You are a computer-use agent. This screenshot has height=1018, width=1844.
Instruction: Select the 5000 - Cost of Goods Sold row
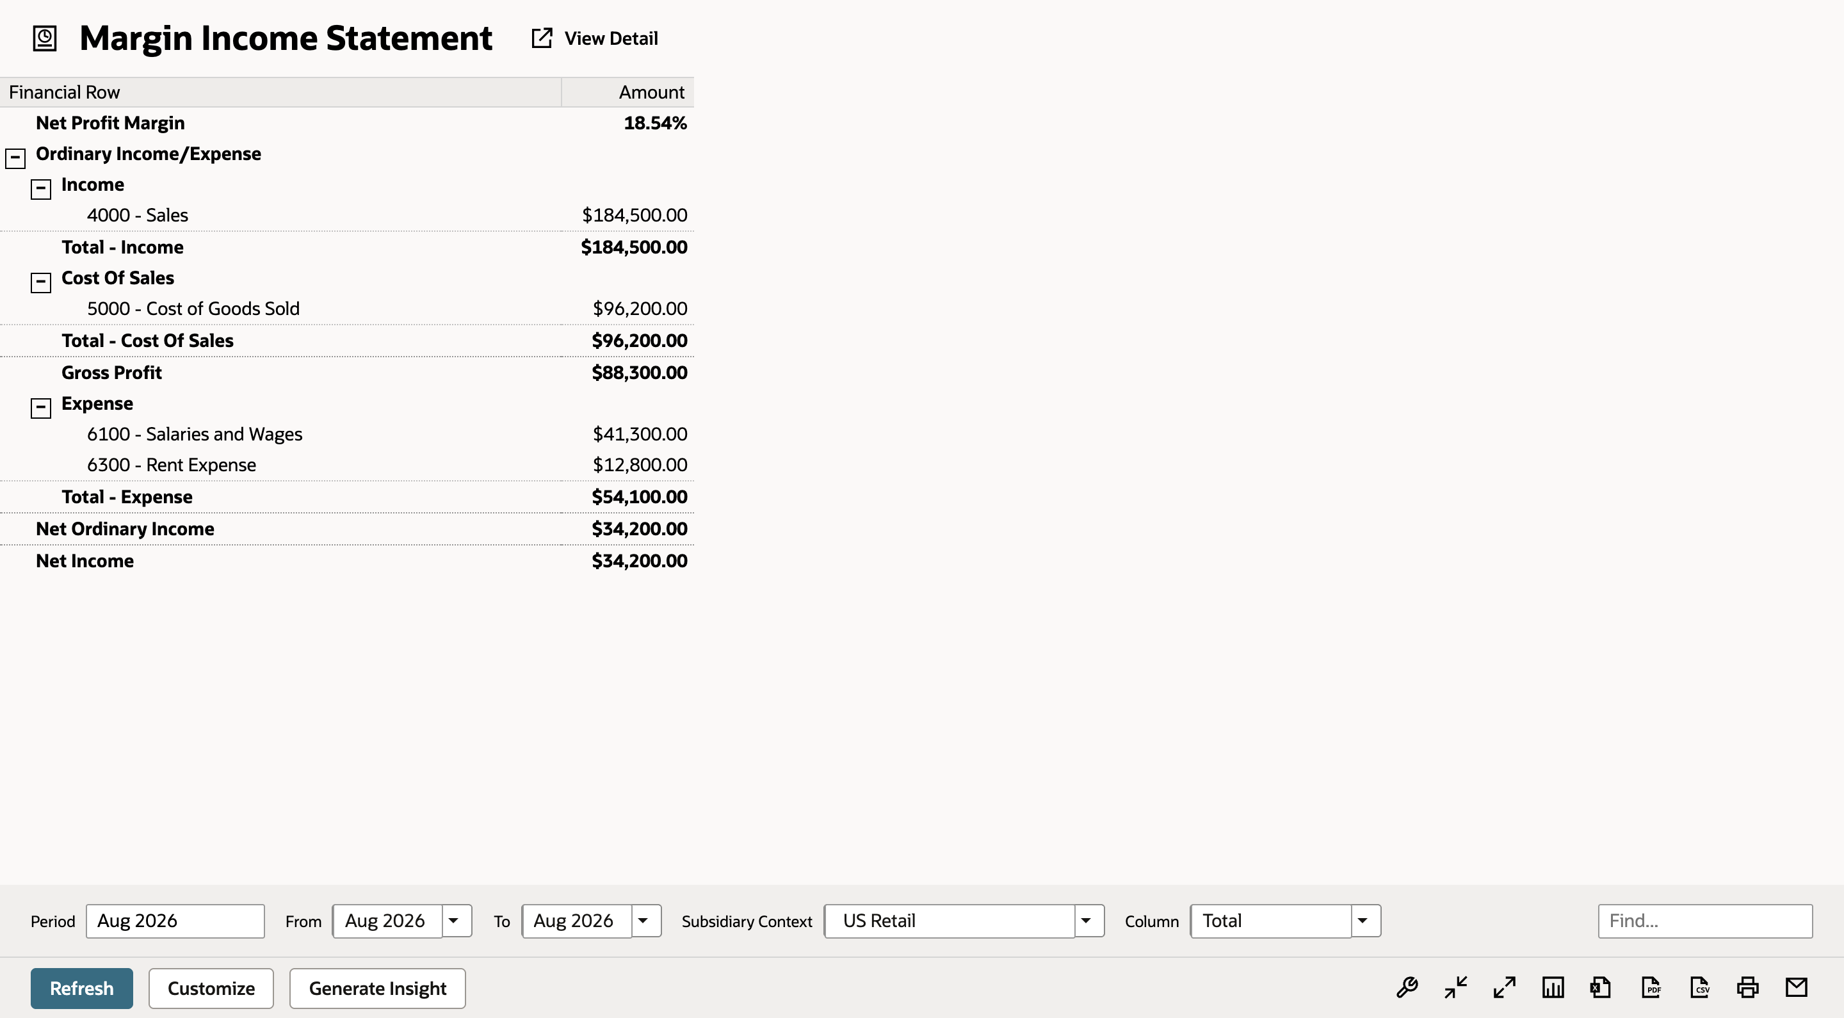click(346, 309)
